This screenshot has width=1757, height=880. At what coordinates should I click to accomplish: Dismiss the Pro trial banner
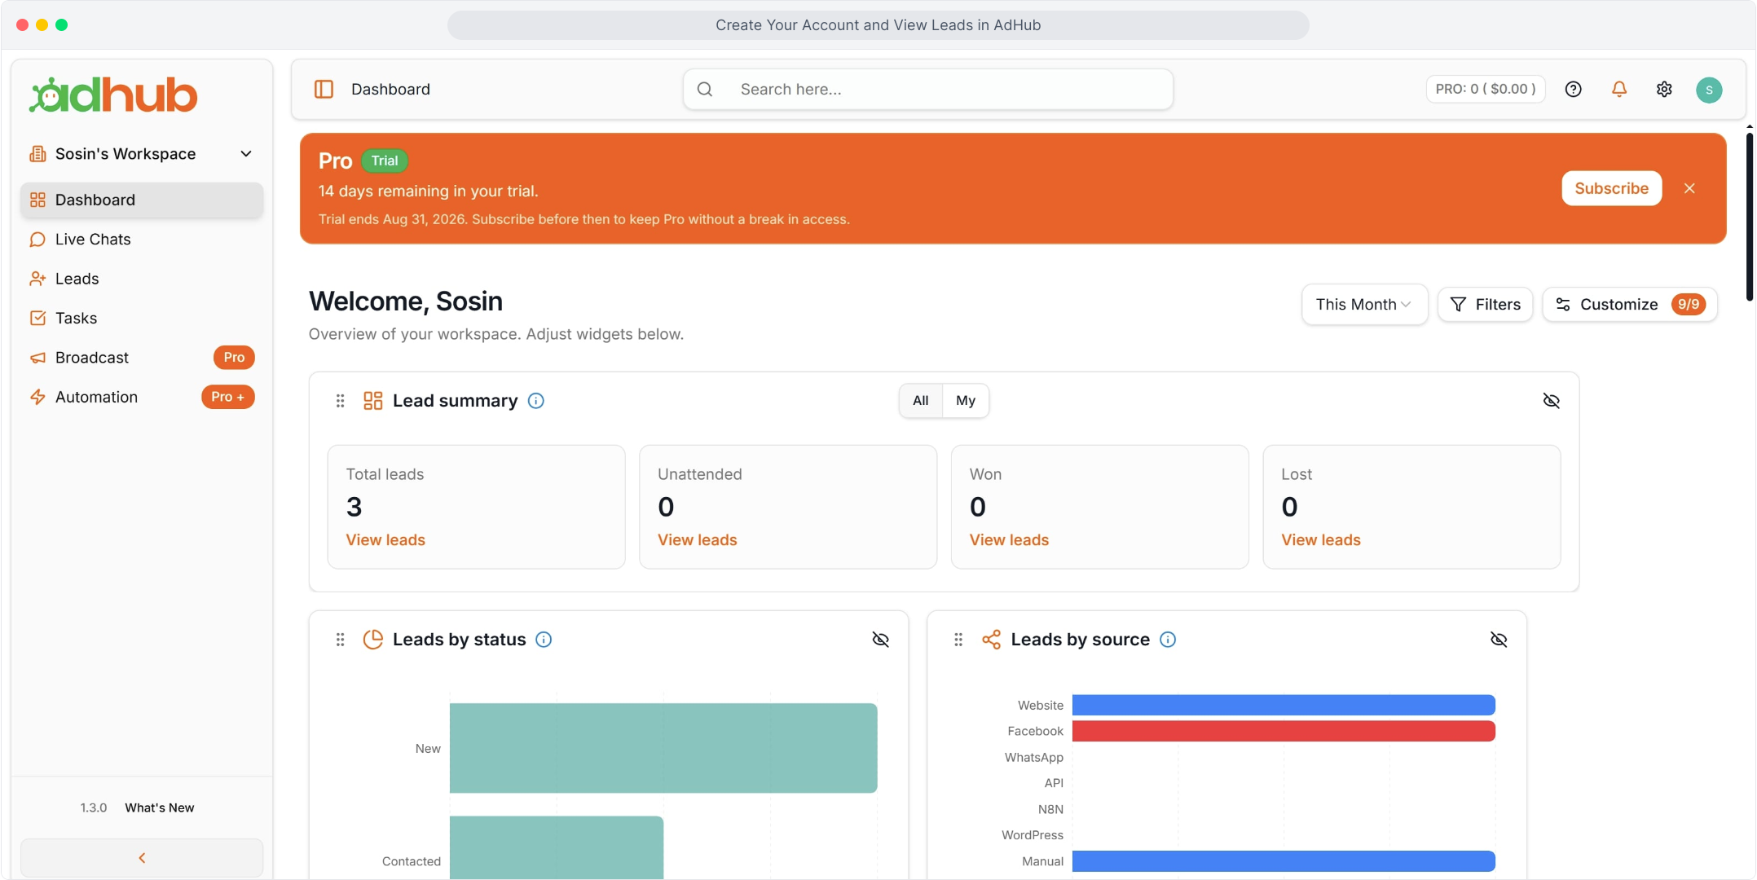pyautogui.click(x=1689, y=188)
